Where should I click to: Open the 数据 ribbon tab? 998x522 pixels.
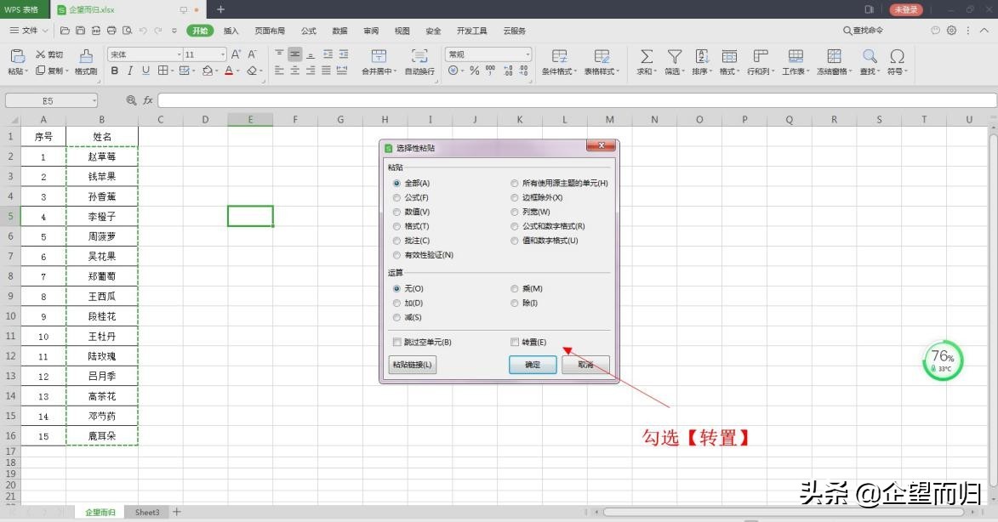[339, 31]
